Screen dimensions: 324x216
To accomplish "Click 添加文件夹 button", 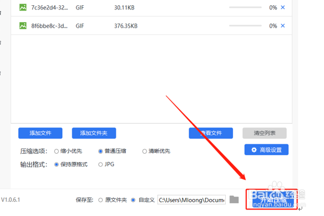I will pos(94,133).
